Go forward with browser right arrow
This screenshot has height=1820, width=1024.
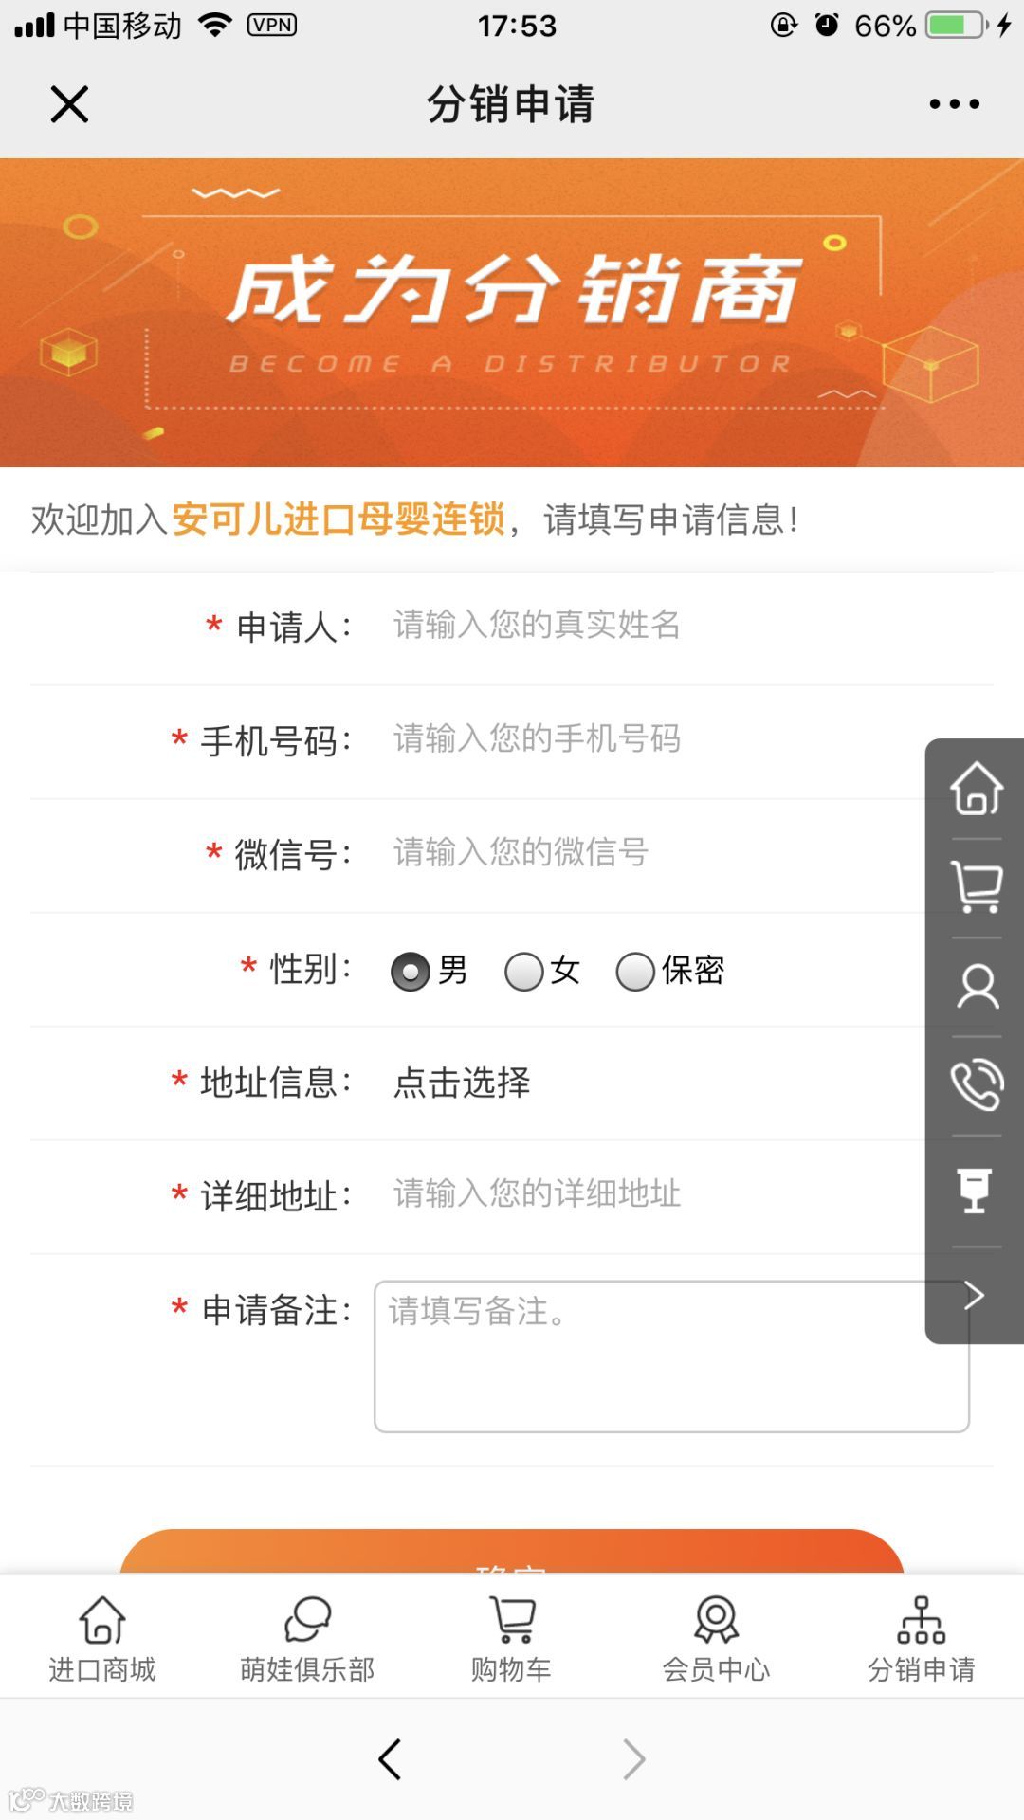click(634, 1759)
